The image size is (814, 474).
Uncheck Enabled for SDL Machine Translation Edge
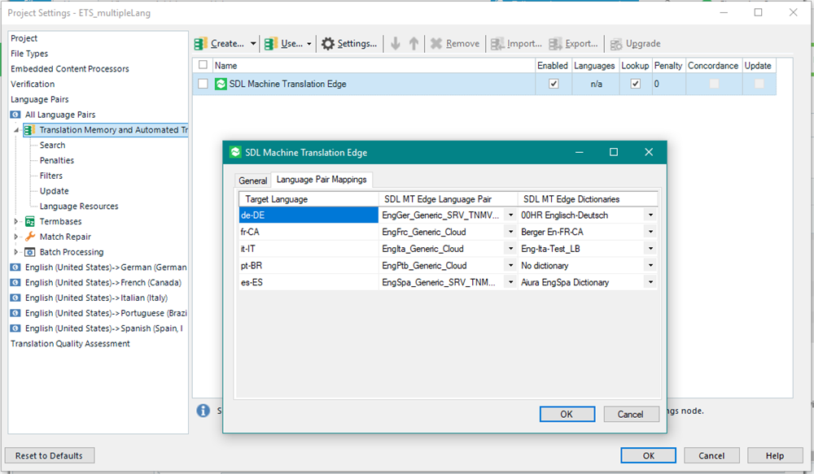[554, 84]
